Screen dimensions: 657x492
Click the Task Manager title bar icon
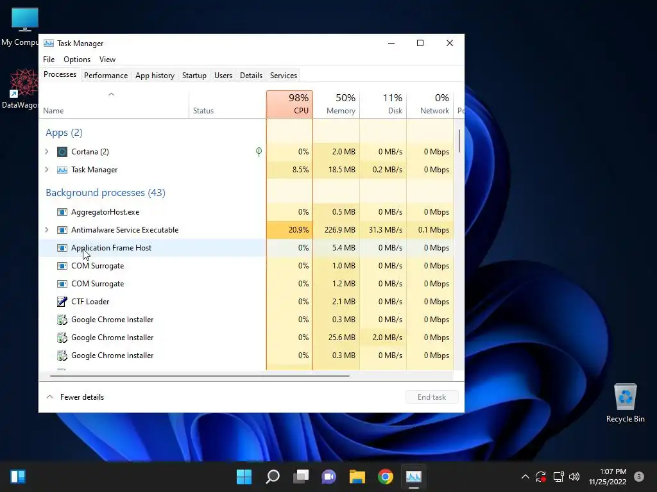click(49, 43)
